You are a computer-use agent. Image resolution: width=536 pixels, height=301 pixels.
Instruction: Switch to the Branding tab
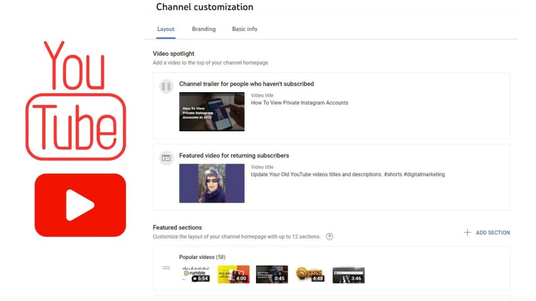(x=204, y=29)
